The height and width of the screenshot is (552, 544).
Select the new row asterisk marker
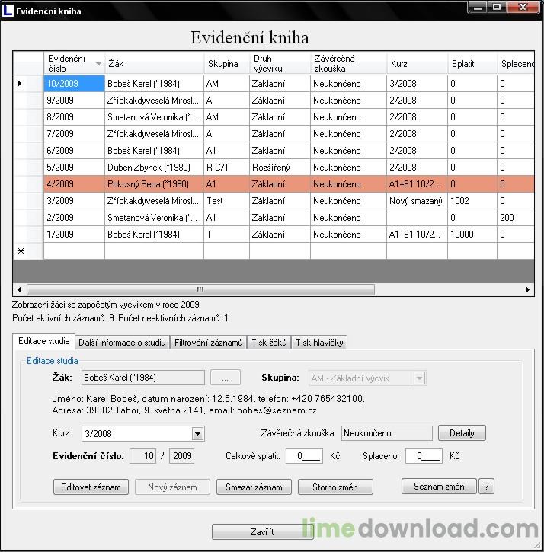(x=21, y=251)
